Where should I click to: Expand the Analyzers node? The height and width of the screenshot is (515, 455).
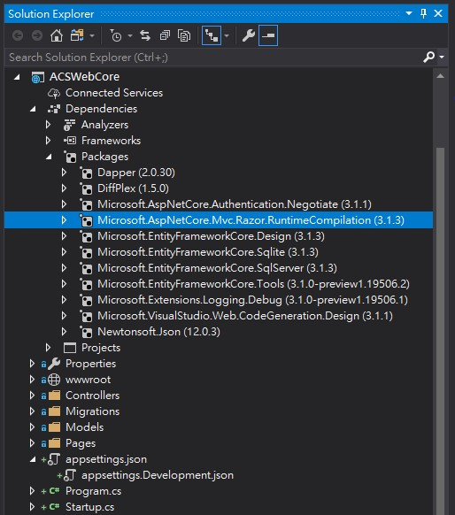coord(49,125)
